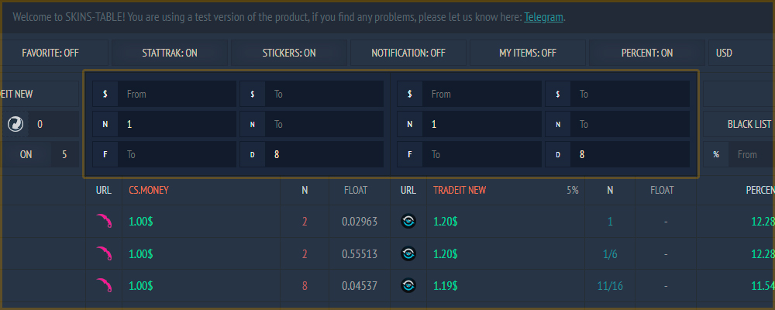775x310 pixels.
Task: Click the round swirl icon next to 0
Action: point(15,124)
